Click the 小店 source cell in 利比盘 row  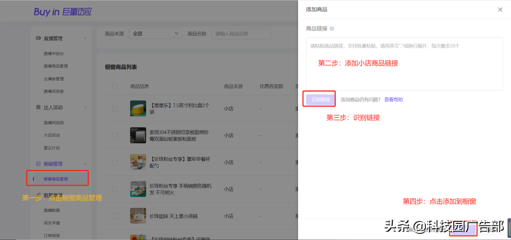pos(229,109)
